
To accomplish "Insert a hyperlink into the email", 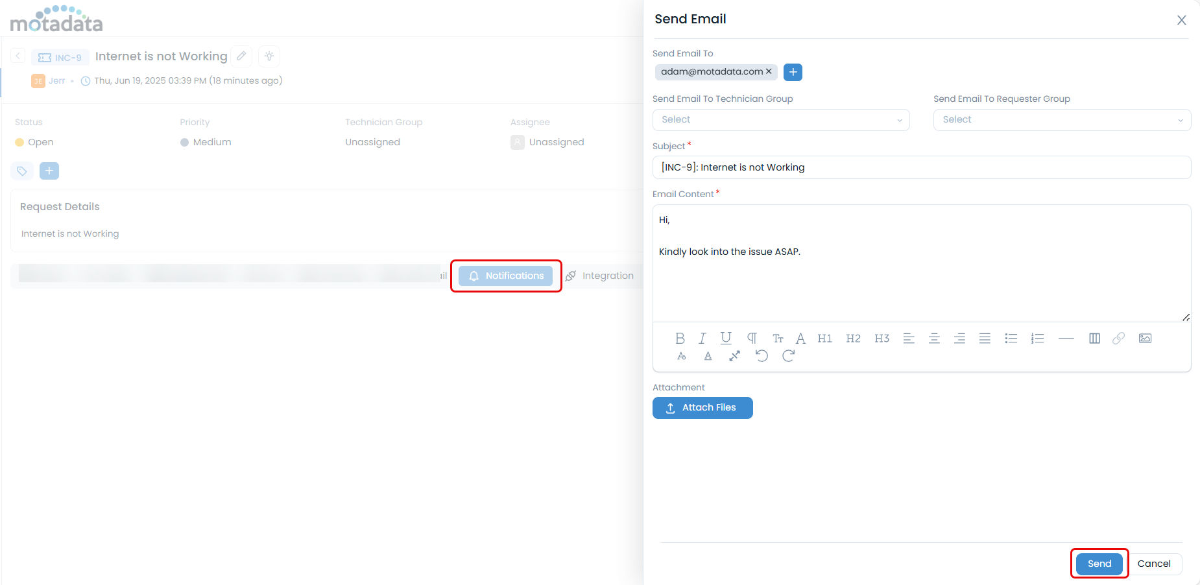I will (x=1119, y=338).
